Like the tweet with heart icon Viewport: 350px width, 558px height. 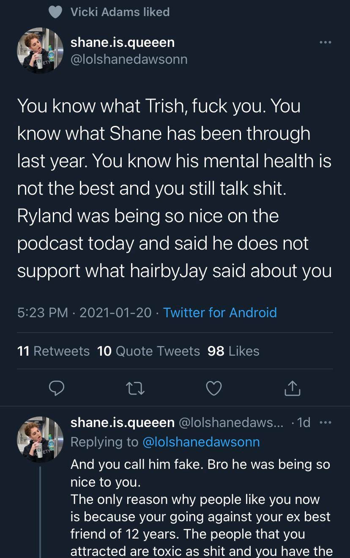pyautogui.click(x=214, y=388)
